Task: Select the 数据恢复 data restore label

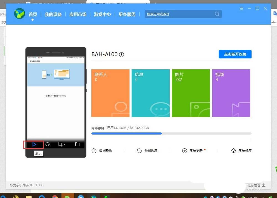Action: pyautogui.click(x=151, y=151)
